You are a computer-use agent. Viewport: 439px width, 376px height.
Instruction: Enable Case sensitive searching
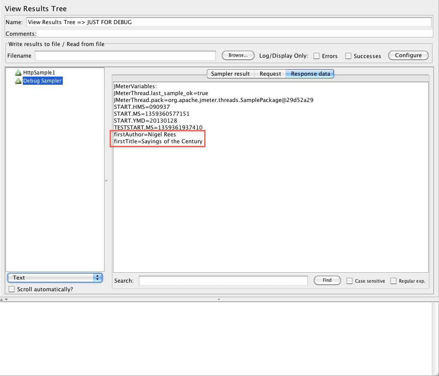pyautogui.click(x=349, y=280)
